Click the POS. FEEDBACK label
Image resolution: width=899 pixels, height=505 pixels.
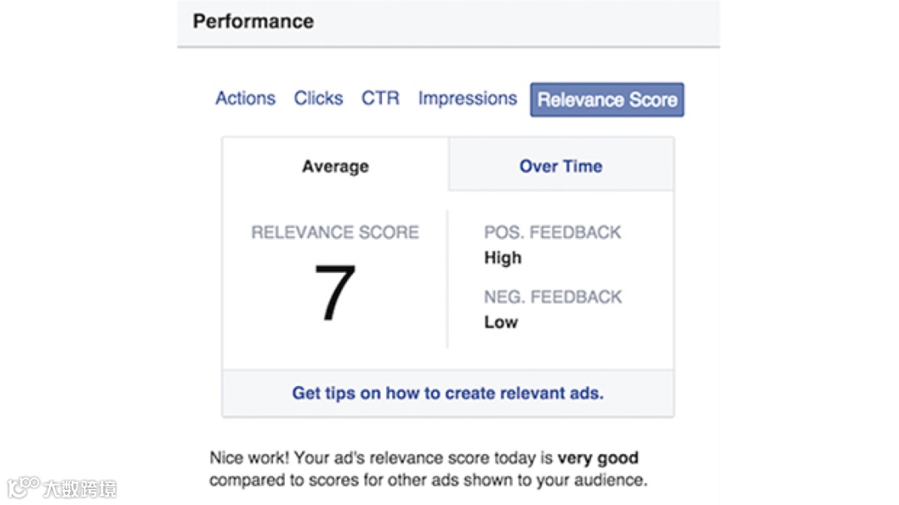point(552,232)
